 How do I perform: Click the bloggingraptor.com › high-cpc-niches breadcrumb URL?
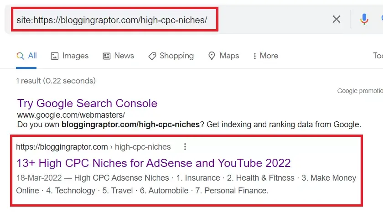[93, 147]
